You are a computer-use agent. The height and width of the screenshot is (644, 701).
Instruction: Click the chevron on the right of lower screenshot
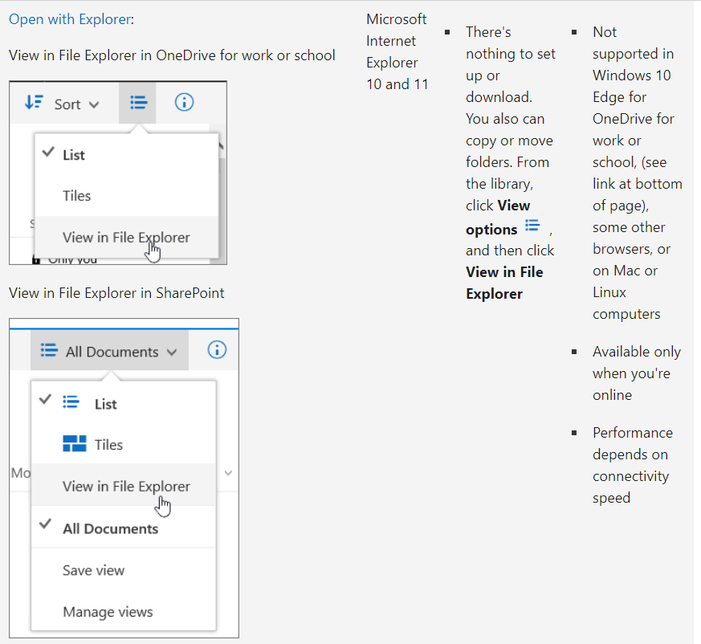227,474
